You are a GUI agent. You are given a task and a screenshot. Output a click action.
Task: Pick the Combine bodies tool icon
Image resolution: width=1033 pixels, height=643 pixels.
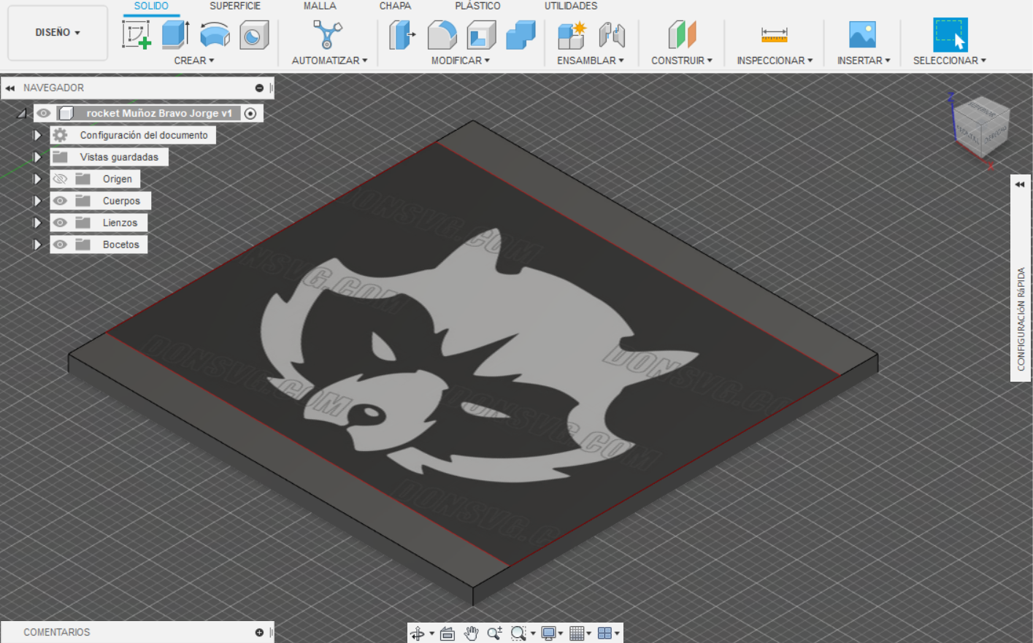(x=521, y=34)
